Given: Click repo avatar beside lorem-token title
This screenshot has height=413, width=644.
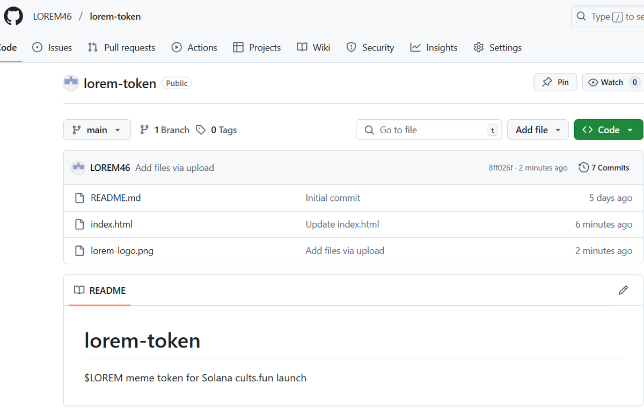Looking at the screenshot, I should [71, 83].
